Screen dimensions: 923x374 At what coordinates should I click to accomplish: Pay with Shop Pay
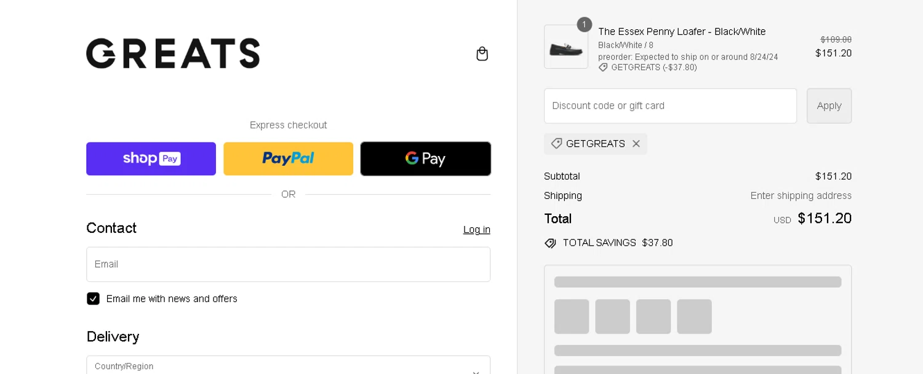pyautogui.click(x=151, y=158)
